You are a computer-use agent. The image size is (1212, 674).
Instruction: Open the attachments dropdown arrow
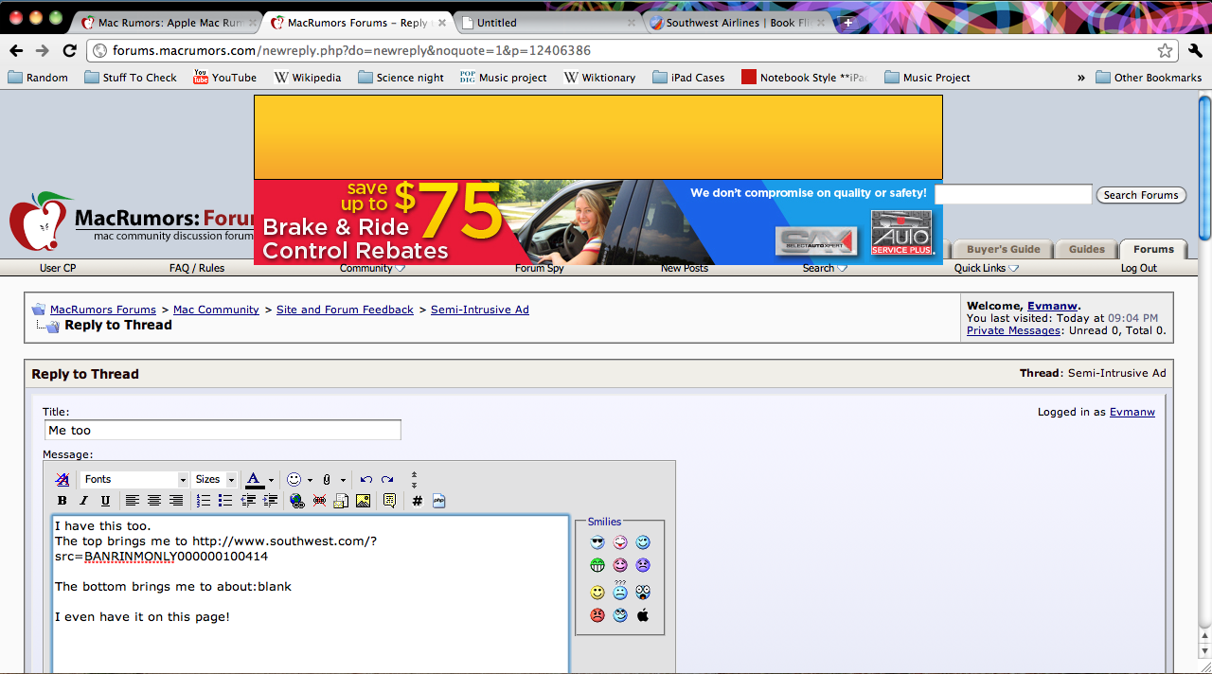point(343,480)
